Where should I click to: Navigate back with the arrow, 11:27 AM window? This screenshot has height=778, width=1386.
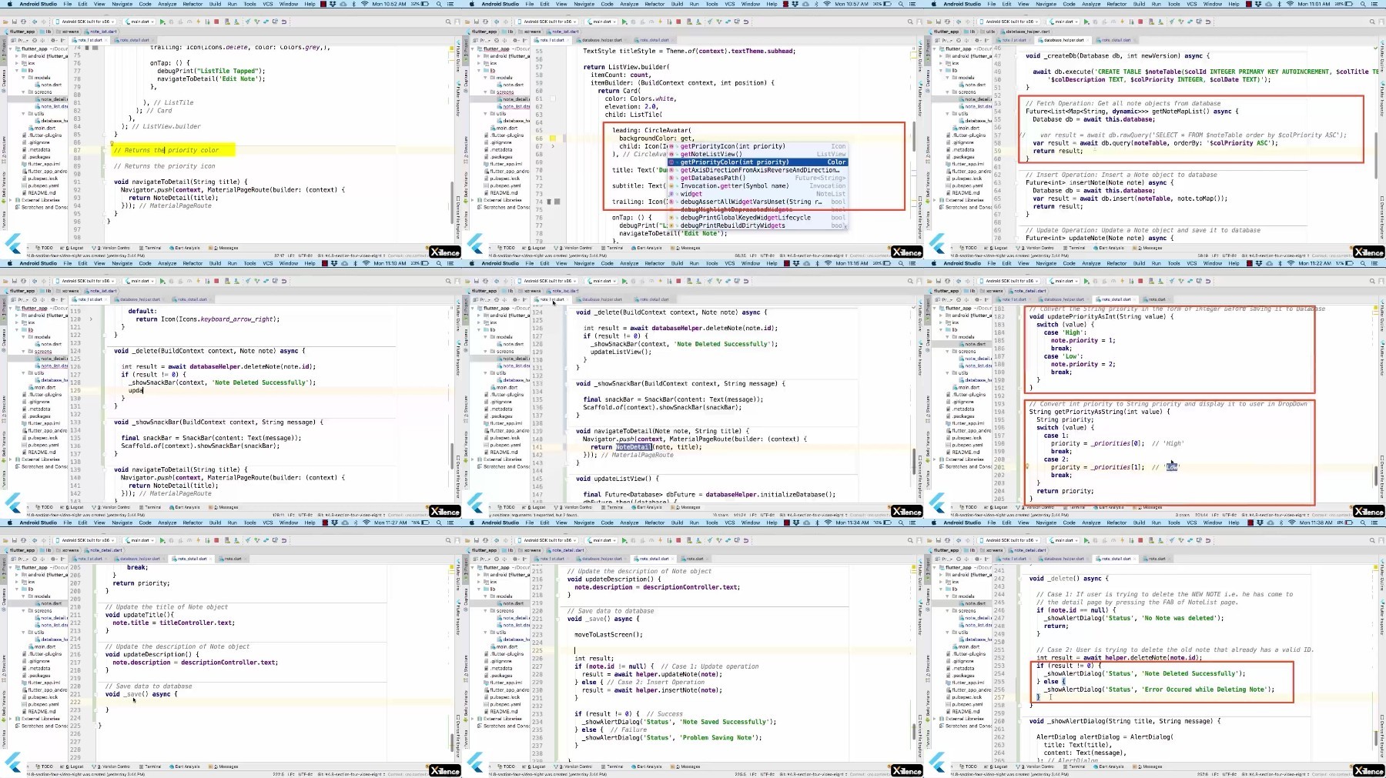click(x=35, y=540)
